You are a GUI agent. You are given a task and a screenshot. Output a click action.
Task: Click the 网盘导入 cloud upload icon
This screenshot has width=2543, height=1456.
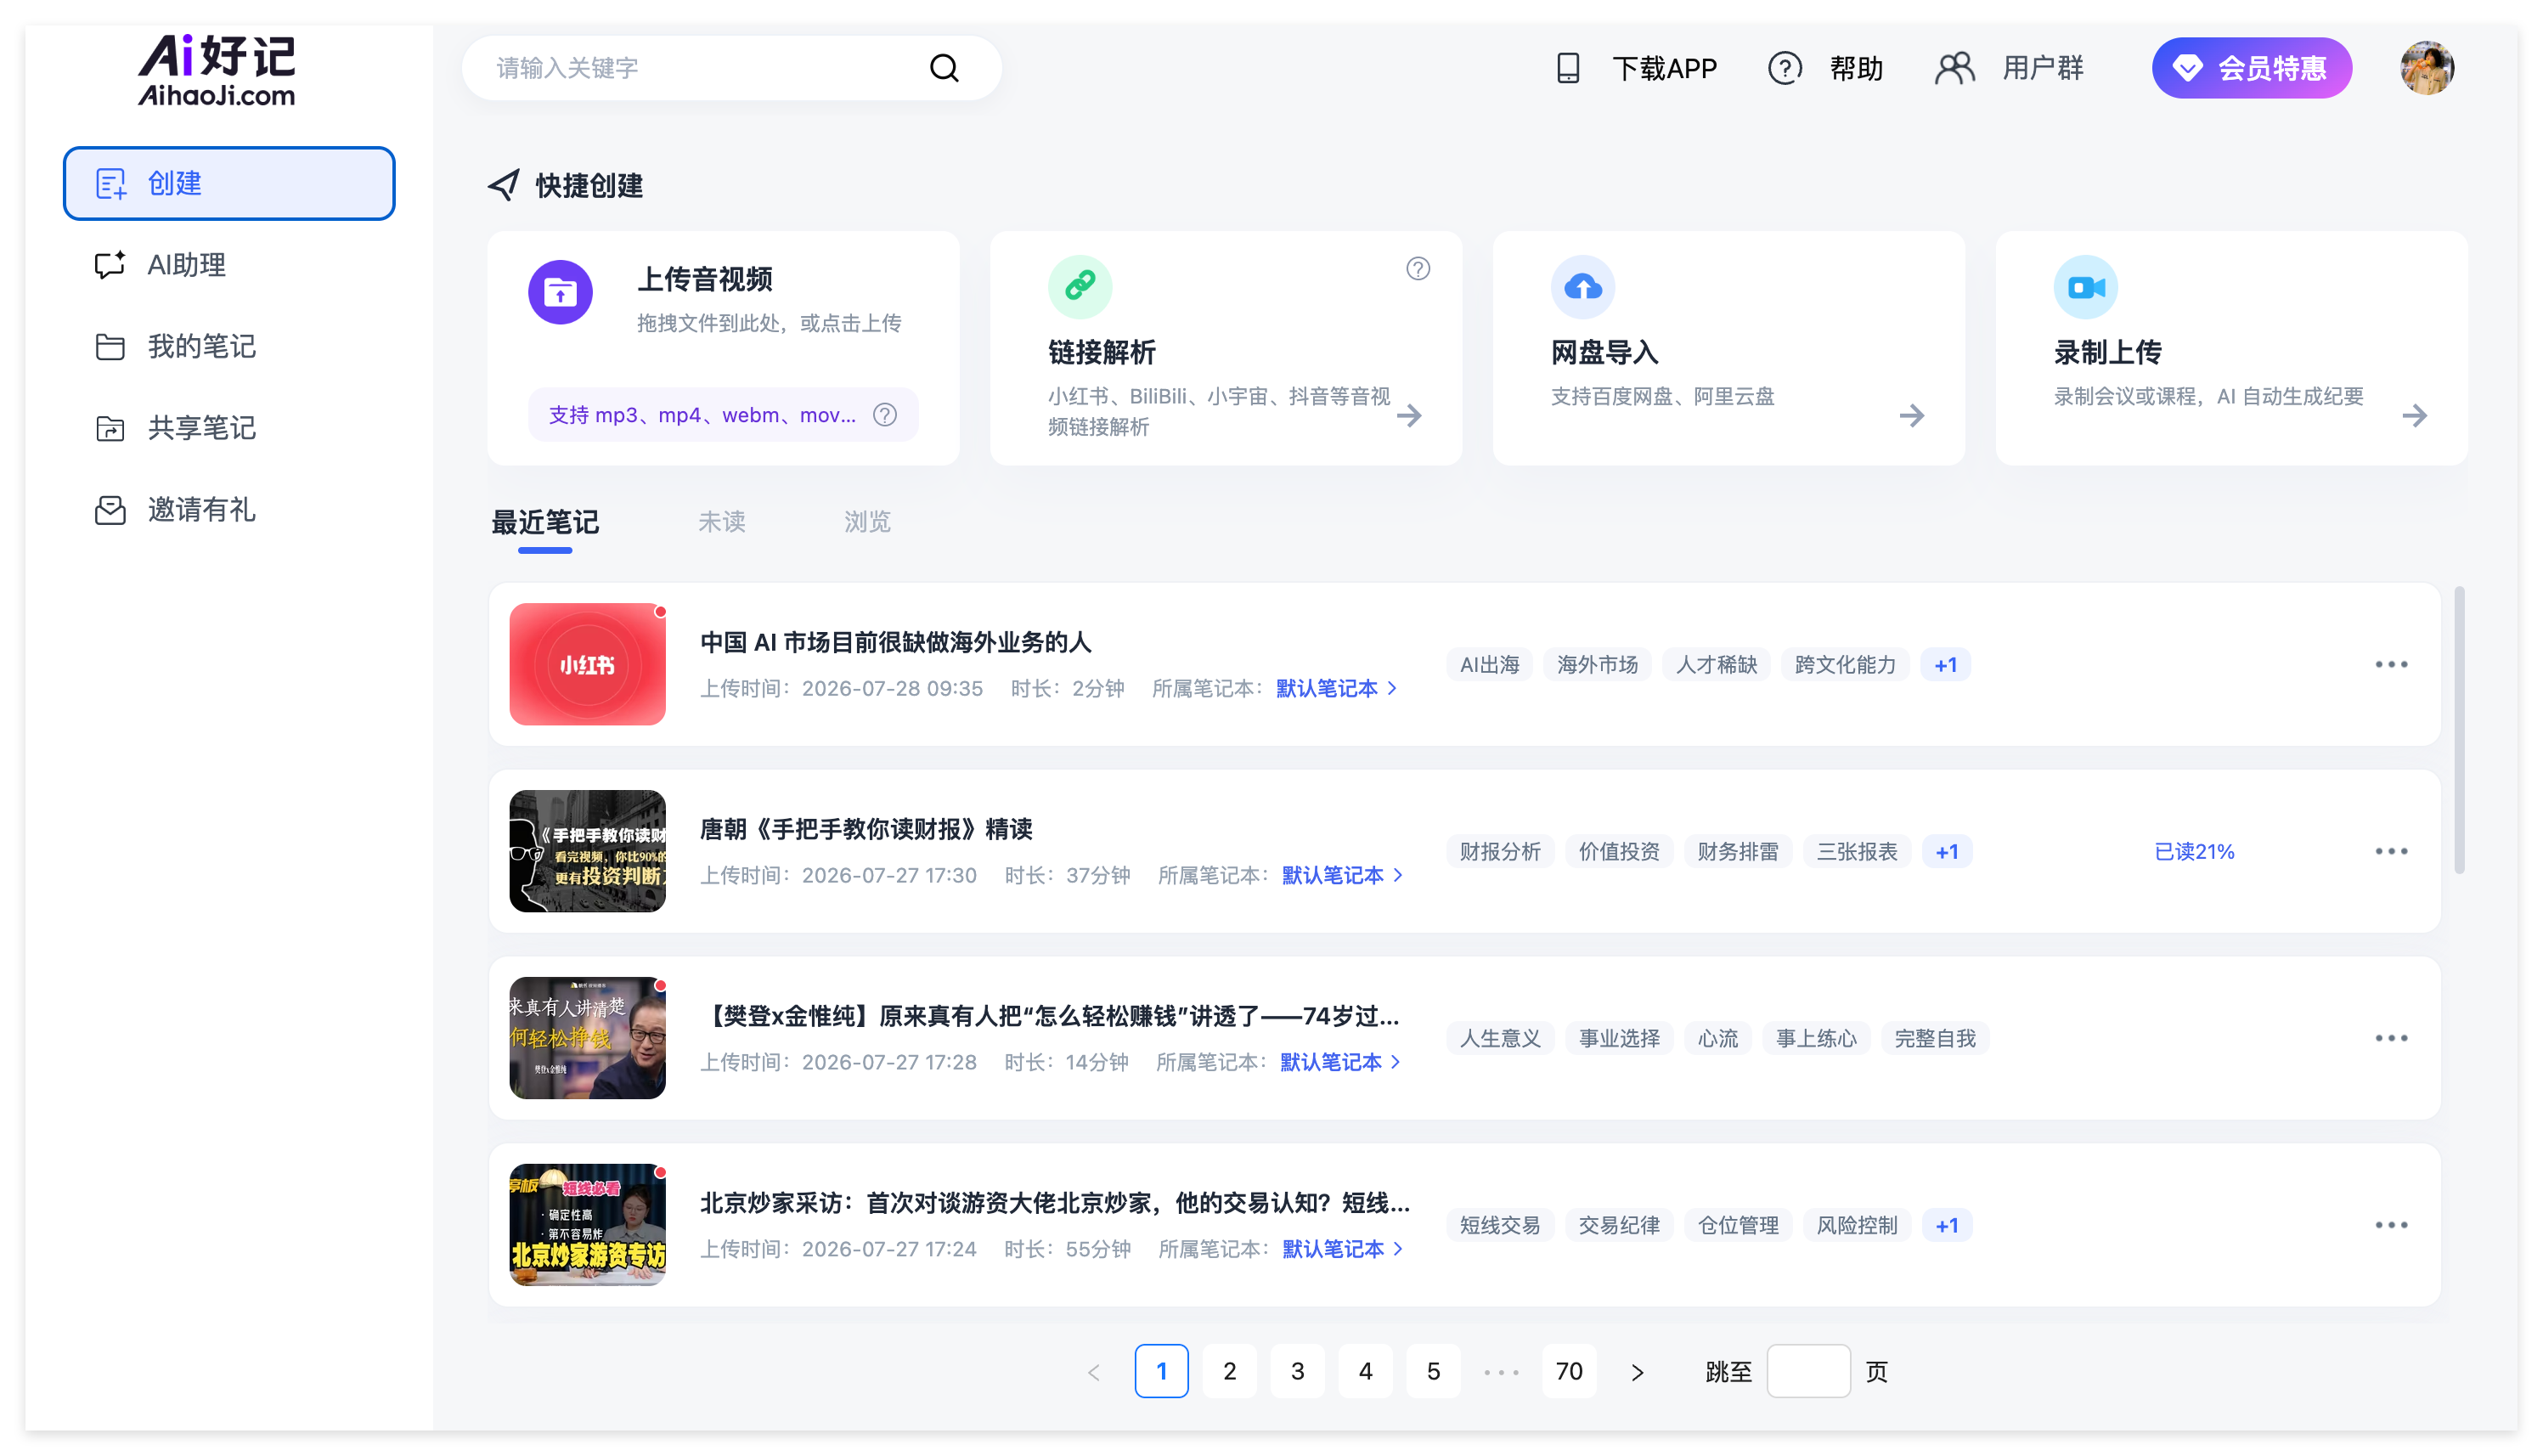pyautogui.click(x=1582, y=287)
